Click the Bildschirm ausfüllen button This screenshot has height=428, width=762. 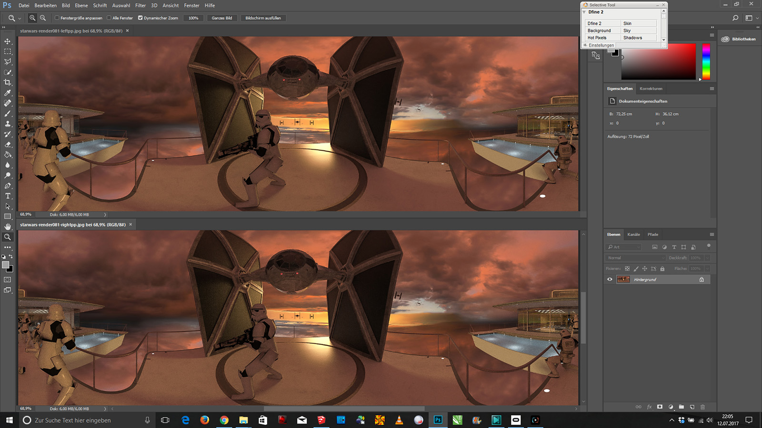pyautogui.click(x=263, y=18)
